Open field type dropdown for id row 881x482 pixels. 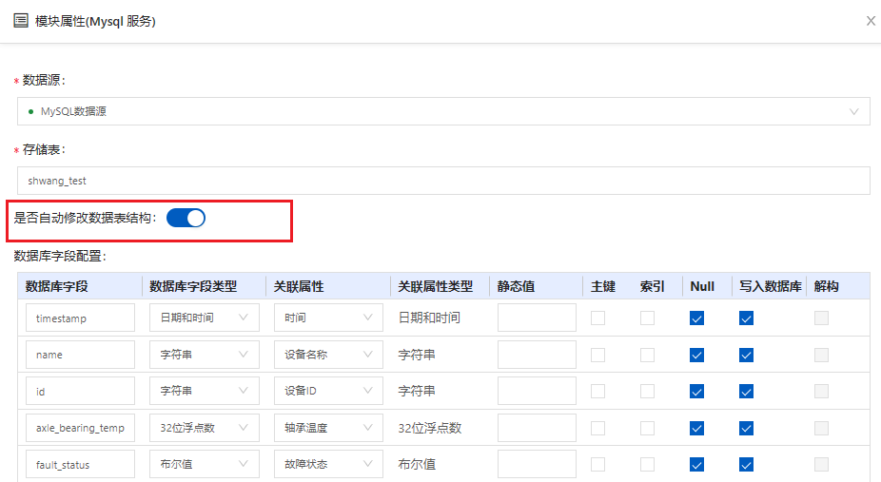click(205, 391)
